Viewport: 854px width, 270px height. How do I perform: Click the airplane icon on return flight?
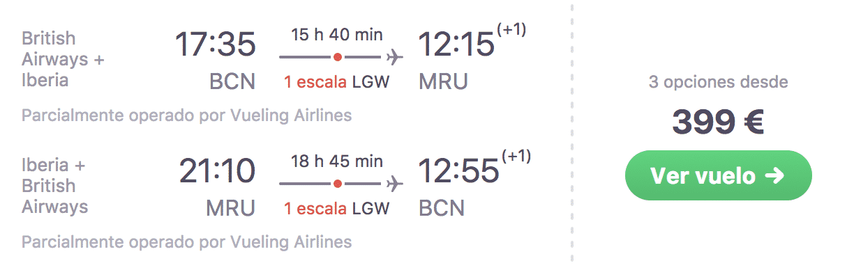(x=395, y=184)
